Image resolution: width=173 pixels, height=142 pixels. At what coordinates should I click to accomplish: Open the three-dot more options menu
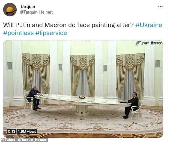tap(160, 7)
